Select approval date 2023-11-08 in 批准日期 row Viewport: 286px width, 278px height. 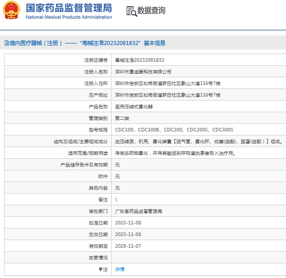click(x=128, y=223)
